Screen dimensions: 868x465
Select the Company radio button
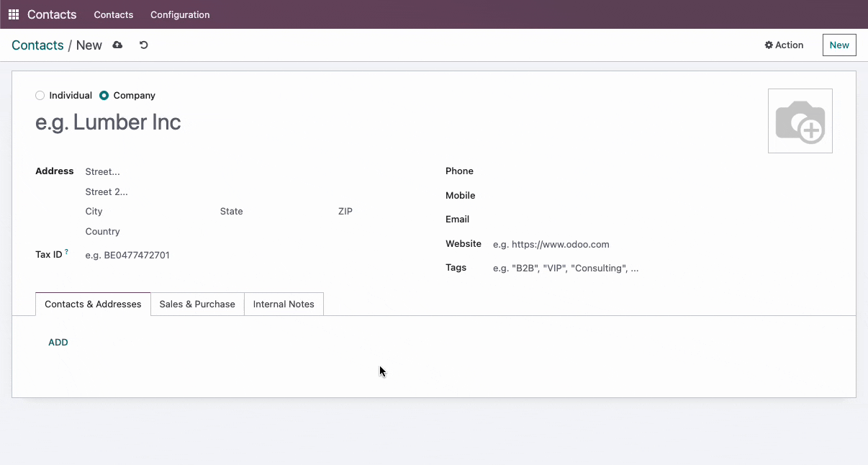click(104, 96)
